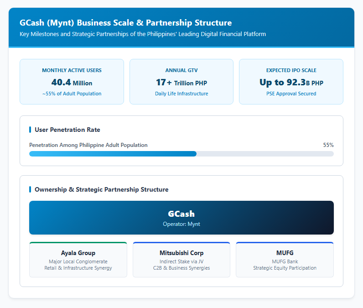The height and width of the screenshot is (308, 363).
Task: Click the blue marker beside User Penetration Rate
Action: (x=30, y=130)
